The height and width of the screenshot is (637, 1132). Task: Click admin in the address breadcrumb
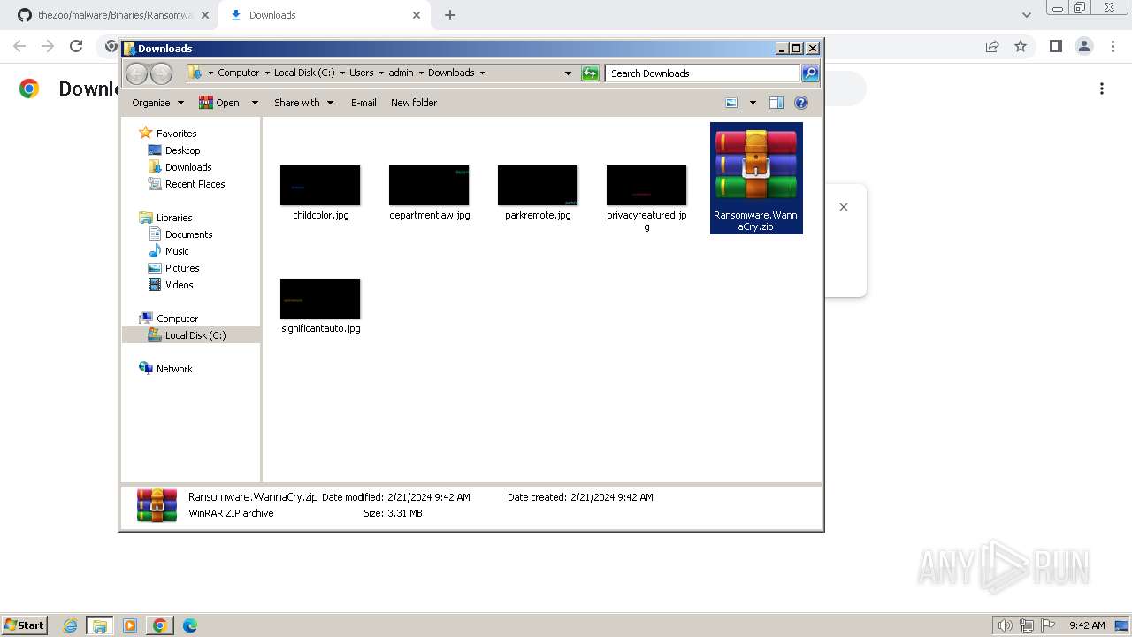[x=401, y=73]
